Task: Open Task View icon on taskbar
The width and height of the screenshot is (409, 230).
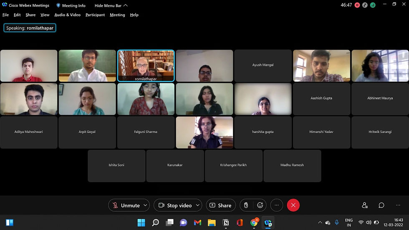Action: point(169,223)
